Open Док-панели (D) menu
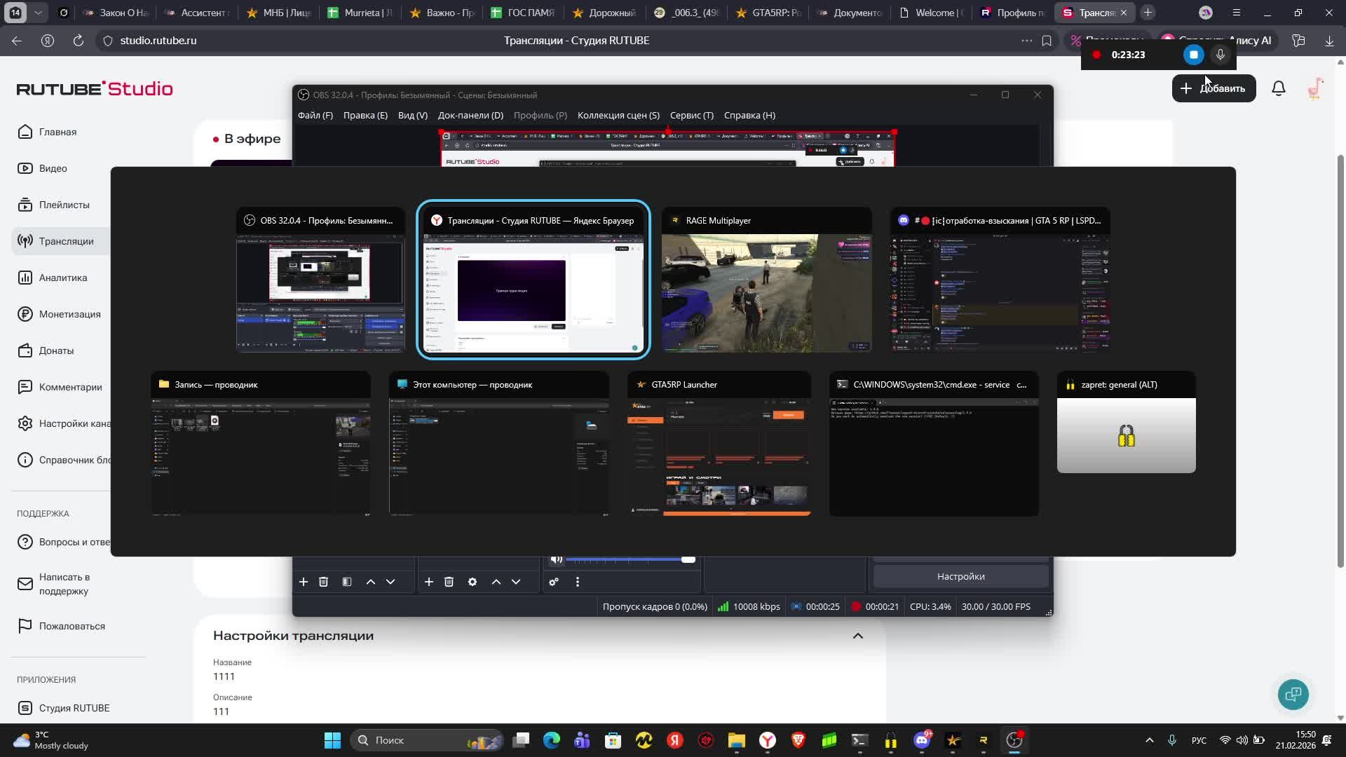Image resolution: width=1346 pixels, height=757 pixels. (470, 115)
